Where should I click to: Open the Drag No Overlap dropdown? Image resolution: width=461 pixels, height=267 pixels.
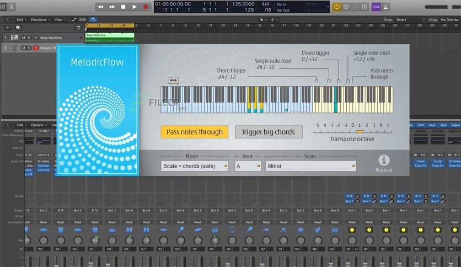click(449, 20)
